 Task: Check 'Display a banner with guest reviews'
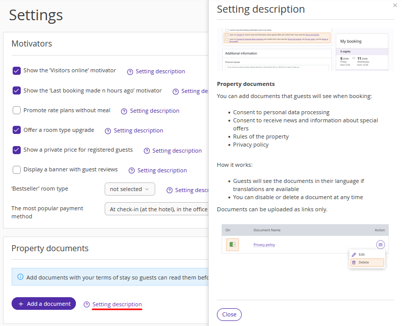coord(17,170)
